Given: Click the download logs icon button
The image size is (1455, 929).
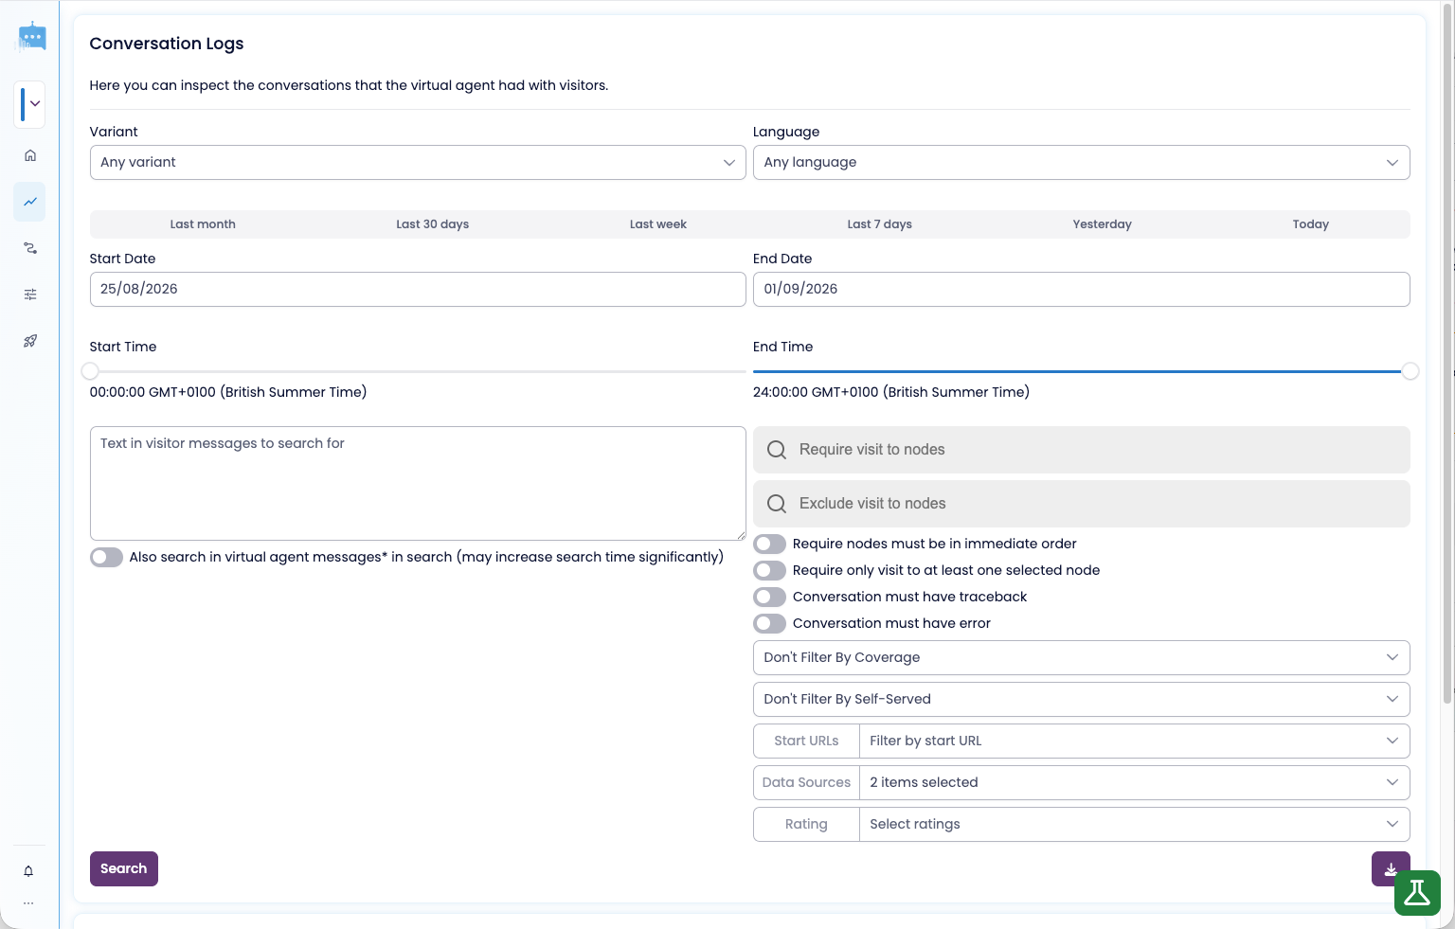Looking at the screenshot, I should [x=1390, y=869].
